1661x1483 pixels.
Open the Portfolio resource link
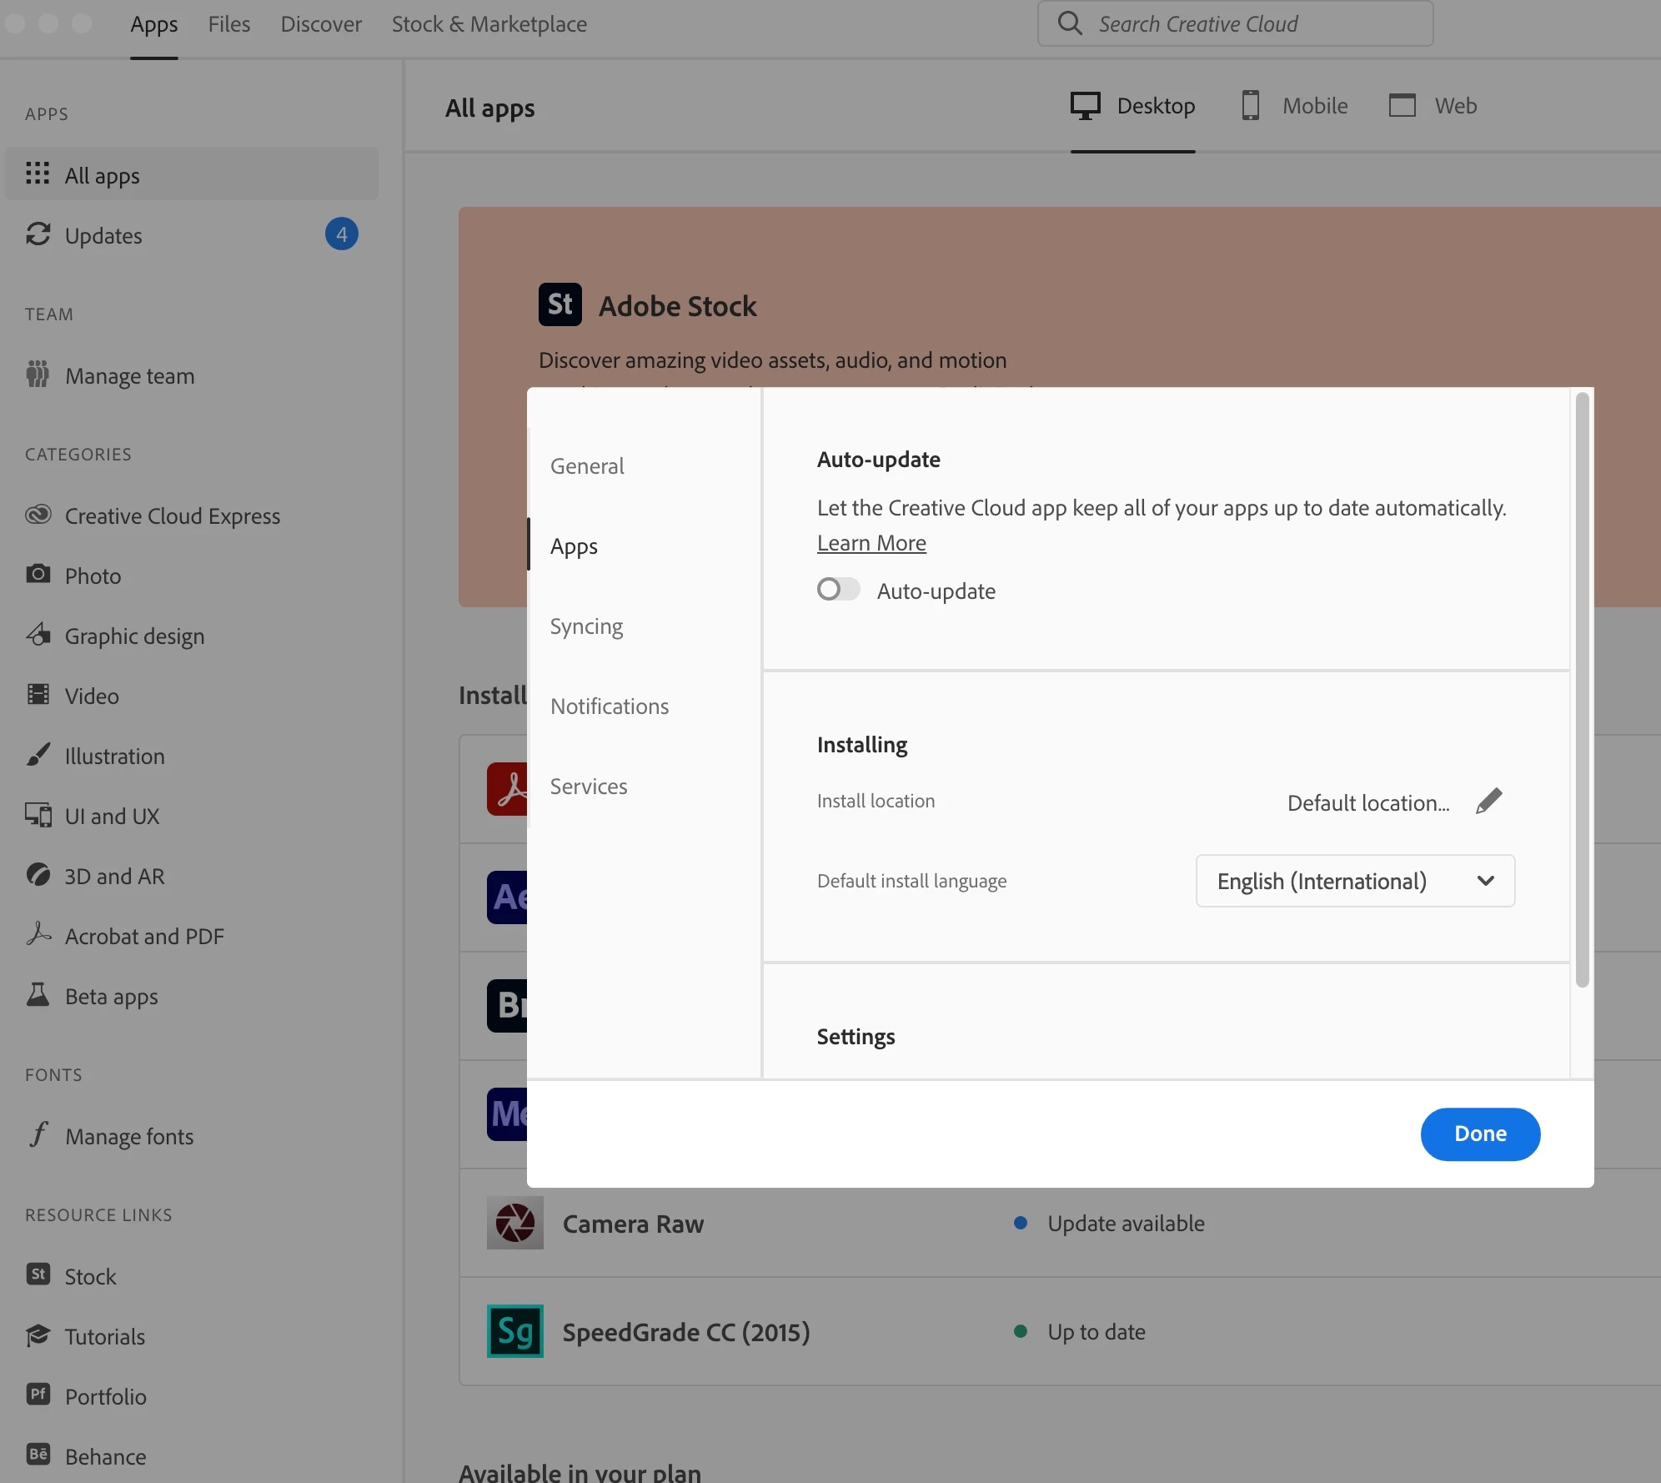[x=105, y=1396]
